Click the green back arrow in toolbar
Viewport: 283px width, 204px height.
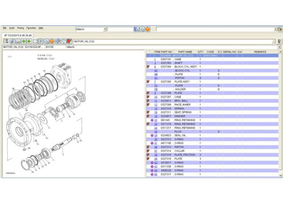[23, 41]
